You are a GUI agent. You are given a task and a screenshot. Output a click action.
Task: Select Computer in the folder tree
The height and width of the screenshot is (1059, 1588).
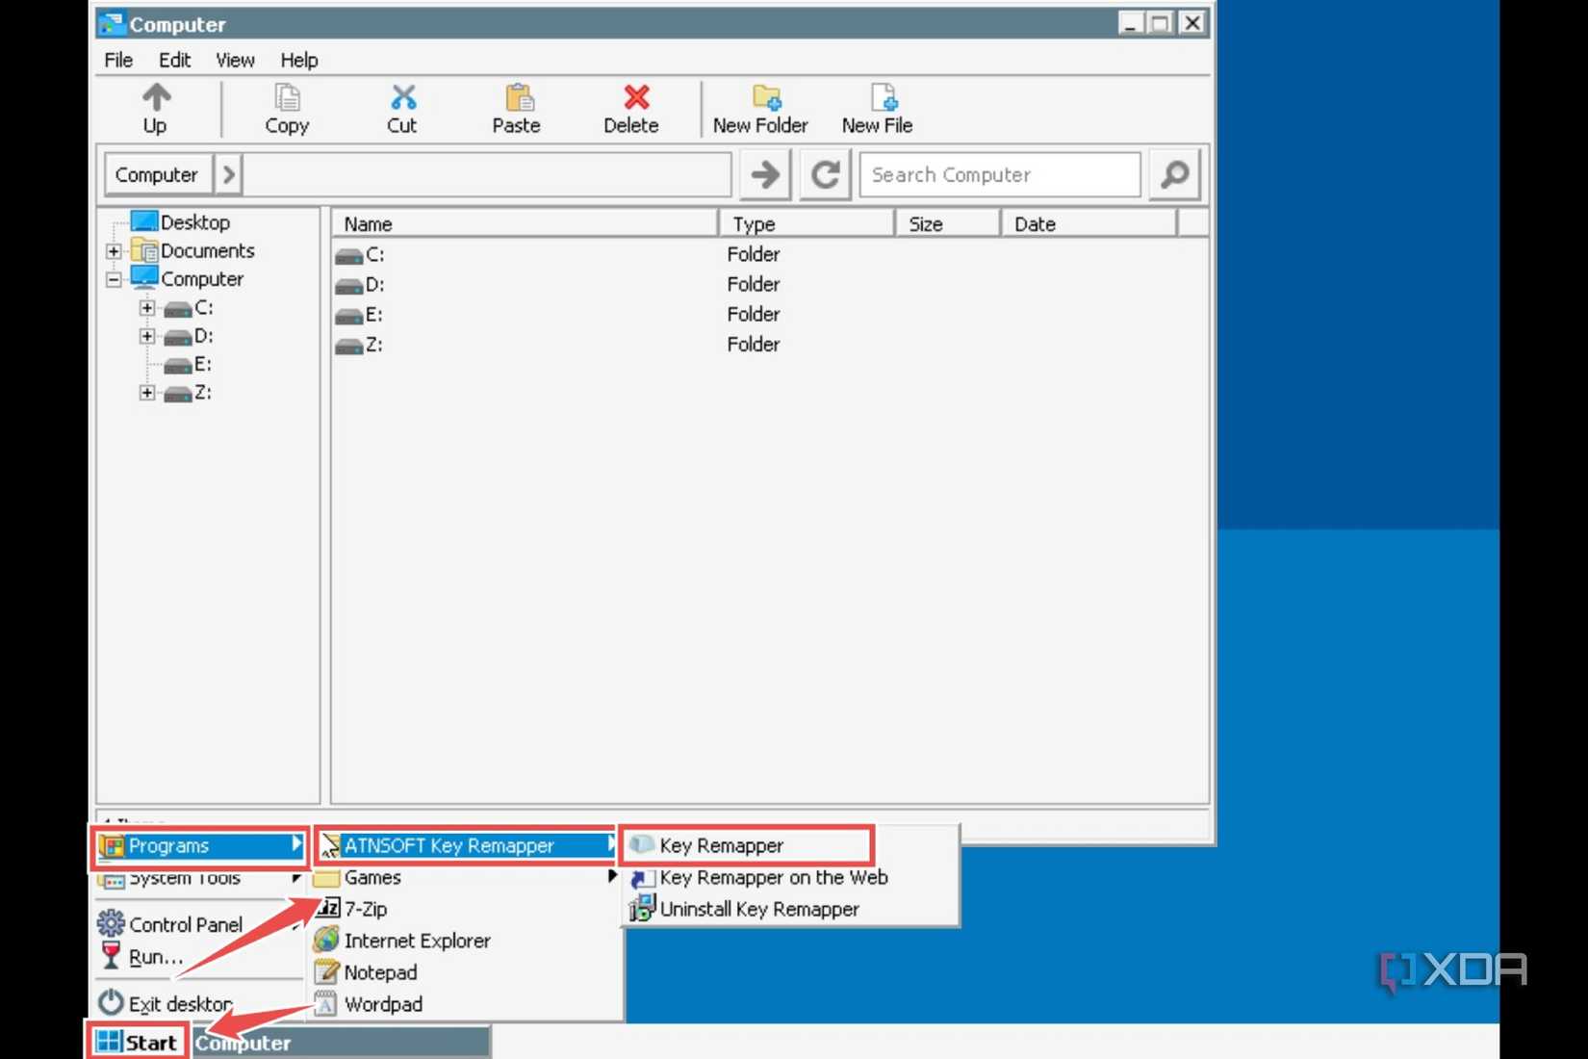pos(188,279)
